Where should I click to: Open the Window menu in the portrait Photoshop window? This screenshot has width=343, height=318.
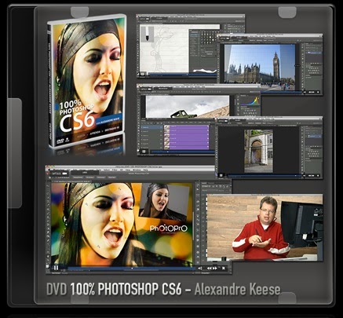point(137,170)
